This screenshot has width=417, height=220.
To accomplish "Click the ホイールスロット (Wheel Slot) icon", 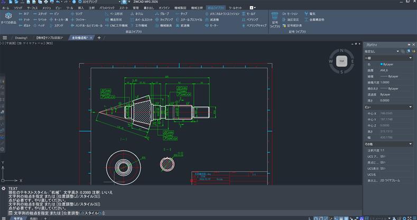I will pos(141,19).
